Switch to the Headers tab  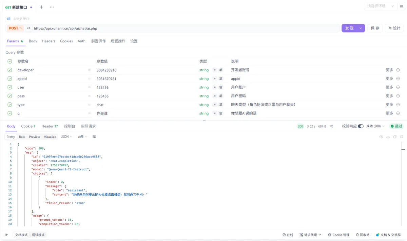[49, 41]
